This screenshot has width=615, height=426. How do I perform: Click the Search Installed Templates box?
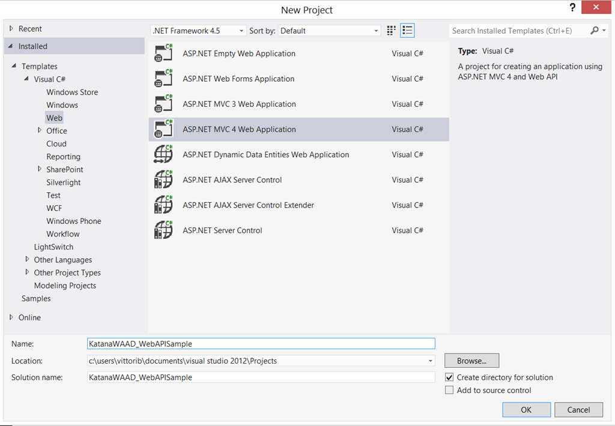(x=518, y=31)
